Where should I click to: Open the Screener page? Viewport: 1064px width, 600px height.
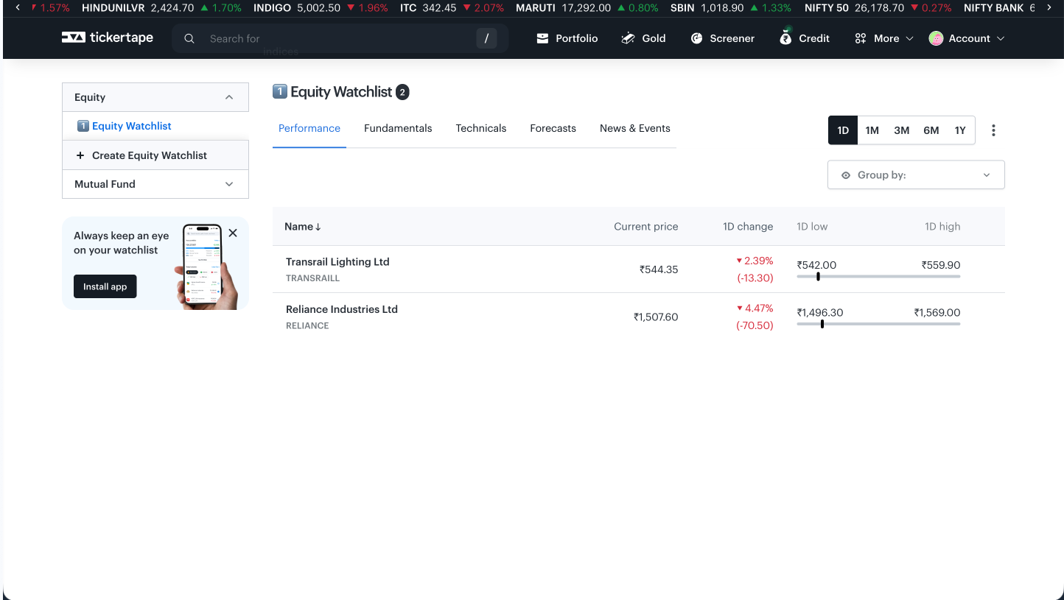(x=722, y=38)
